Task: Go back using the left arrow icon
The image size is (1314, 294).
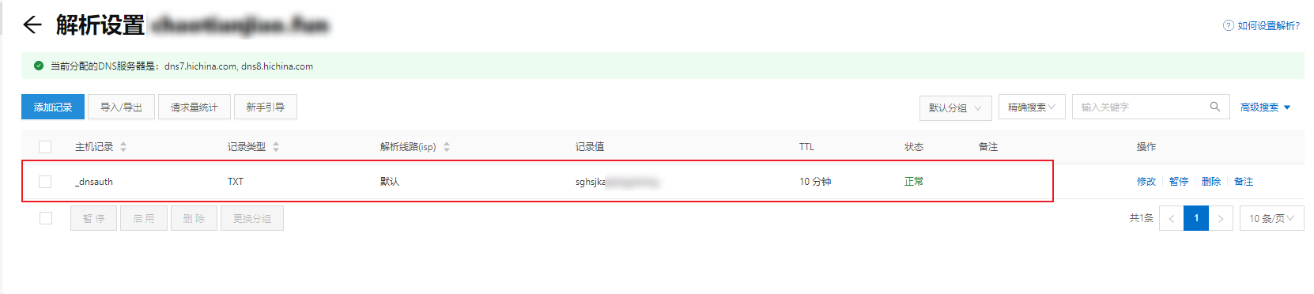Action: pyautogui.click(x=32, y=25)
